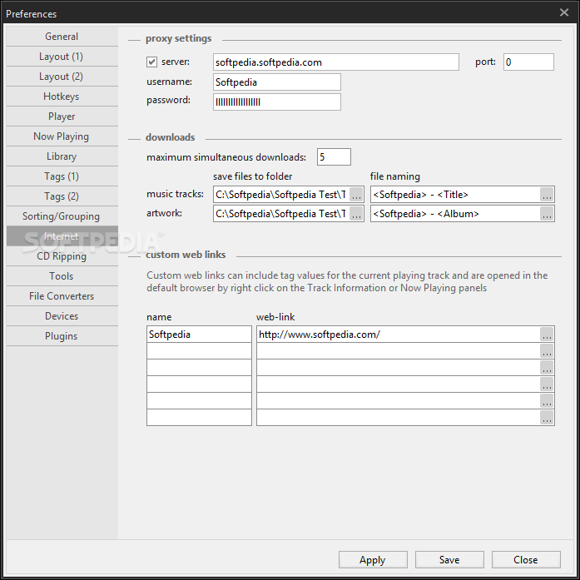580x580 pixels.
Task: Open artwork file naming editor
Action: coord(547,213)
